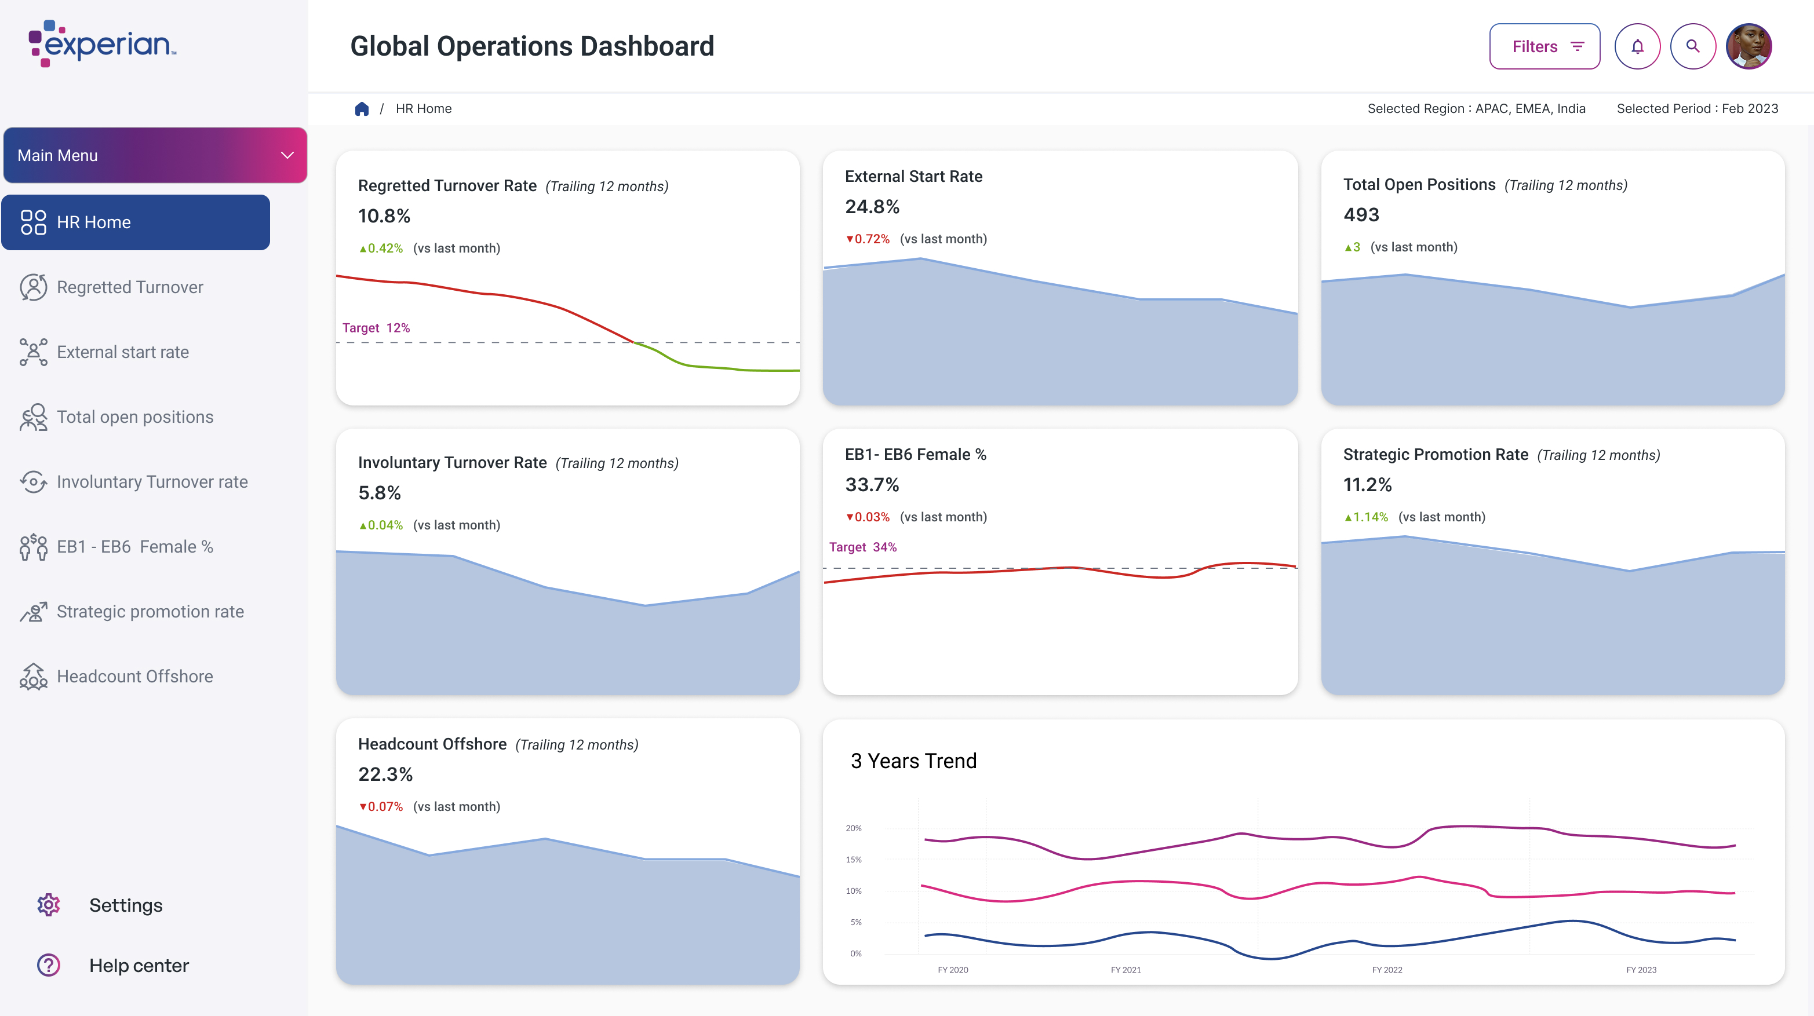1814x1016 pixels.
Task: Click HR Home breadcrumb text
Action: click(x=423, y=108)
